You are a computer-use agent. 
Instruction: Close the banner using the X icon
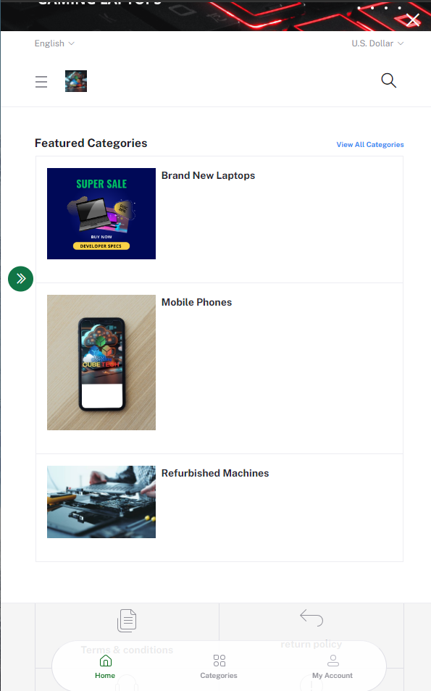click(413, 20)
